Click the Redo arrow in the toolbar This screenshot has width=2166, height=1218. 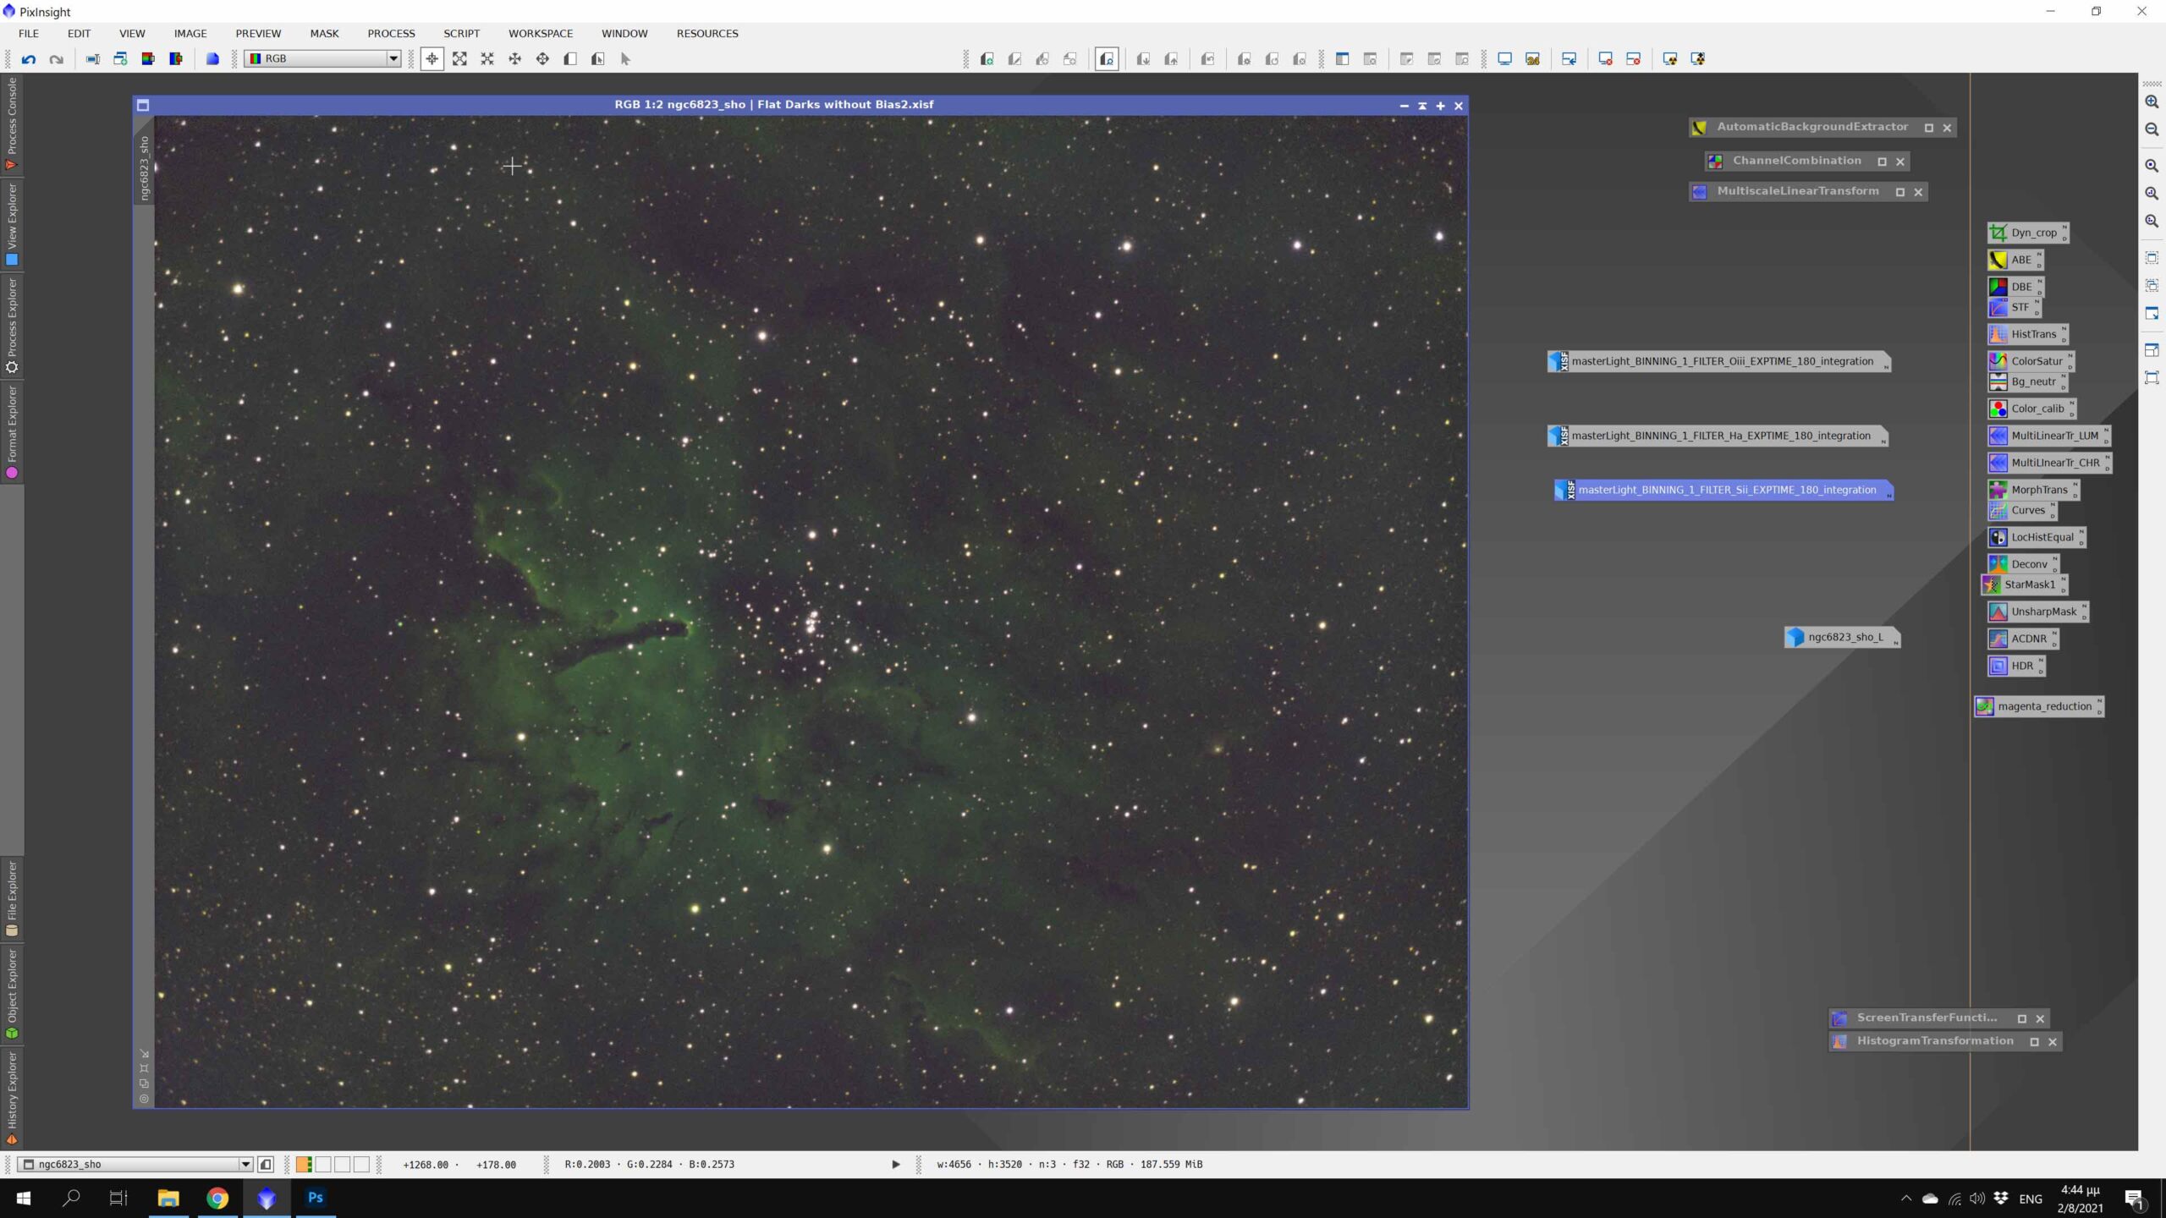tap(57, 59)
